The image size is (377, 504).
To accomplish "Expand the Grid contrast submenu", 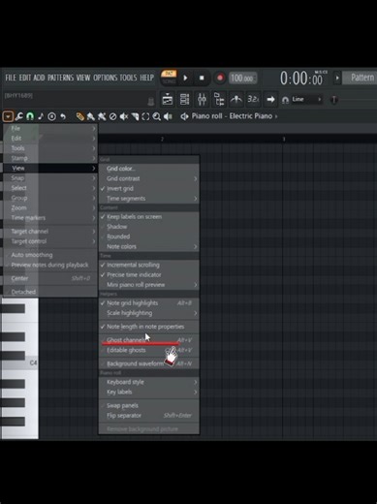I will click(149, 178).
